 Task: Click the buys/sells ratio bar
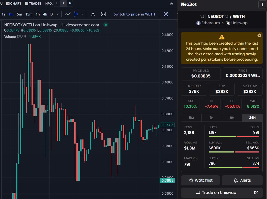[x=234, y=136]
